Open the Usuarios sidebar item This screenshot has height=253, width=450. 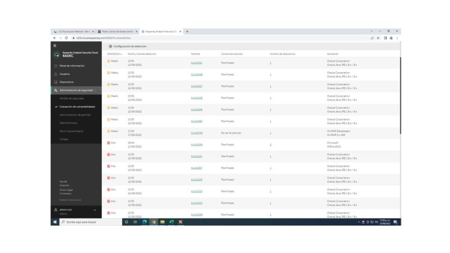[64, 74]
